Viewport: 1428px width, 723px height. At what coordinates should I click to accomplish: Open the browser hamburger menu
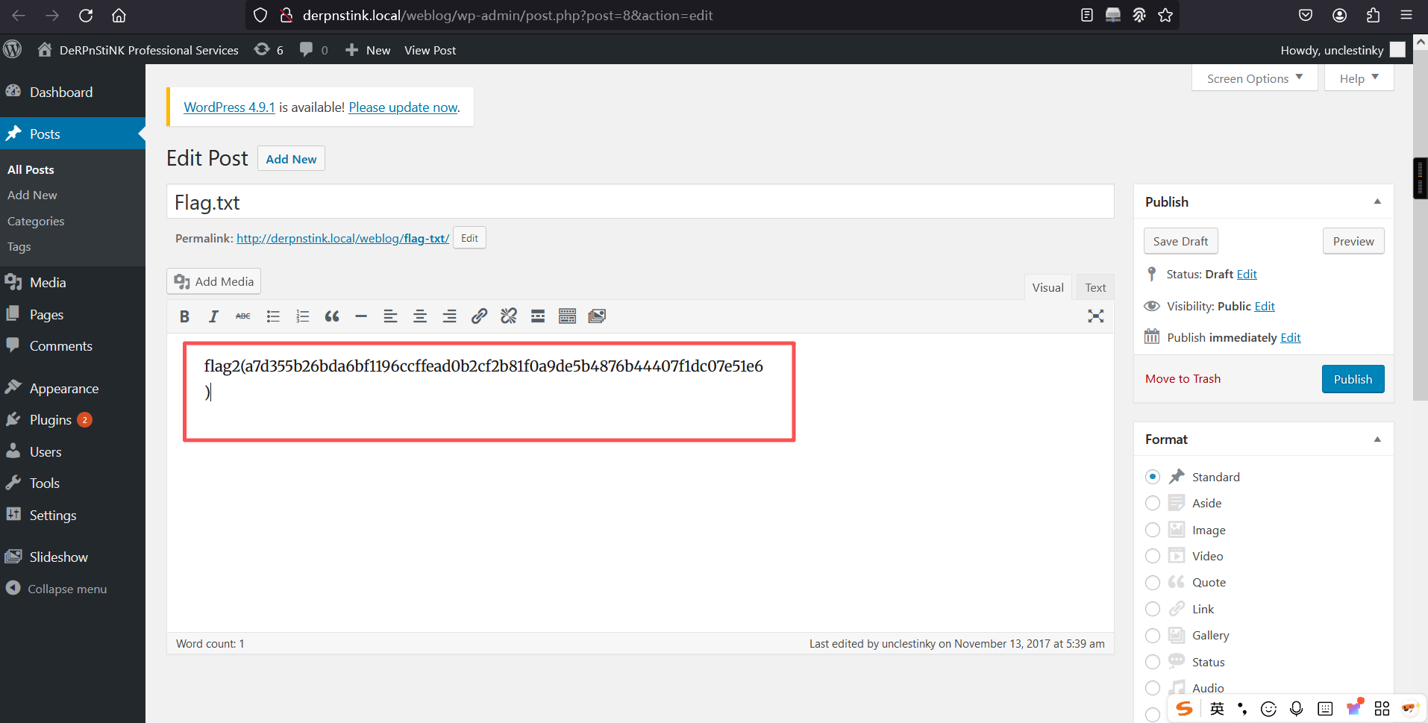click(1406, 15)
